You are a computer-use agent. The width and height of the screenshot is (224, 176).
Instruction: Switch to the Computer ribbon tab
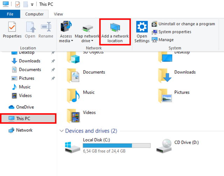click(x=34, y=14)
